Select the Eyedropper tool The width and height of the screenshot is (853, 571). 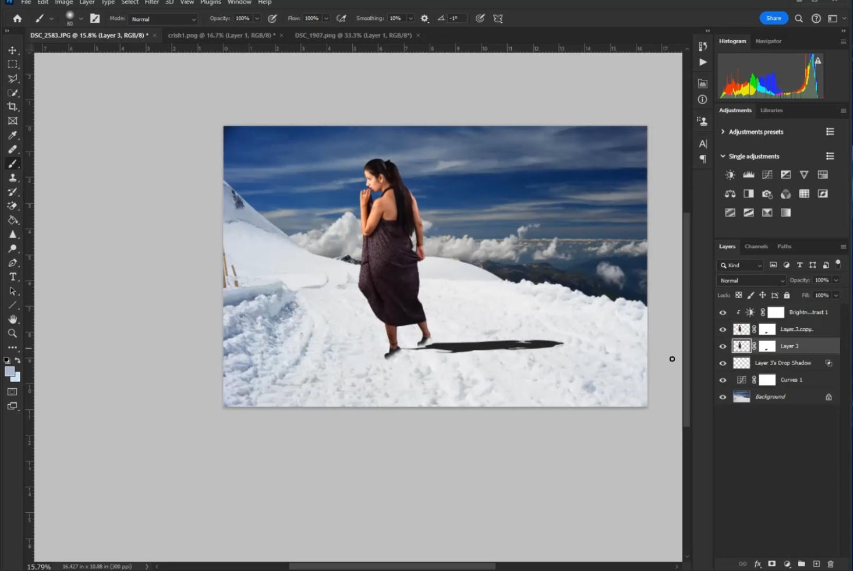(12, 136)
